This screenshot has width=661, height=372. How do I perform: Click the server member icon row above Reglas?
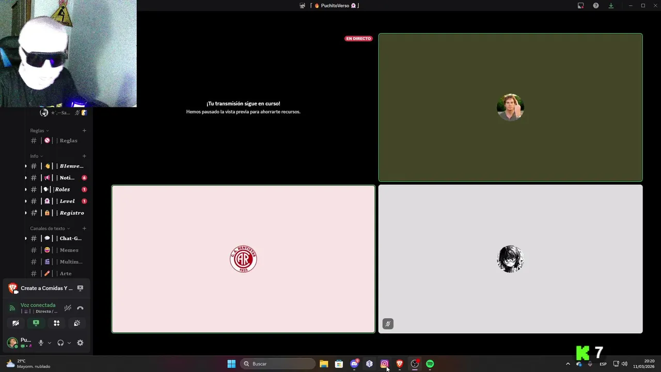64,113
